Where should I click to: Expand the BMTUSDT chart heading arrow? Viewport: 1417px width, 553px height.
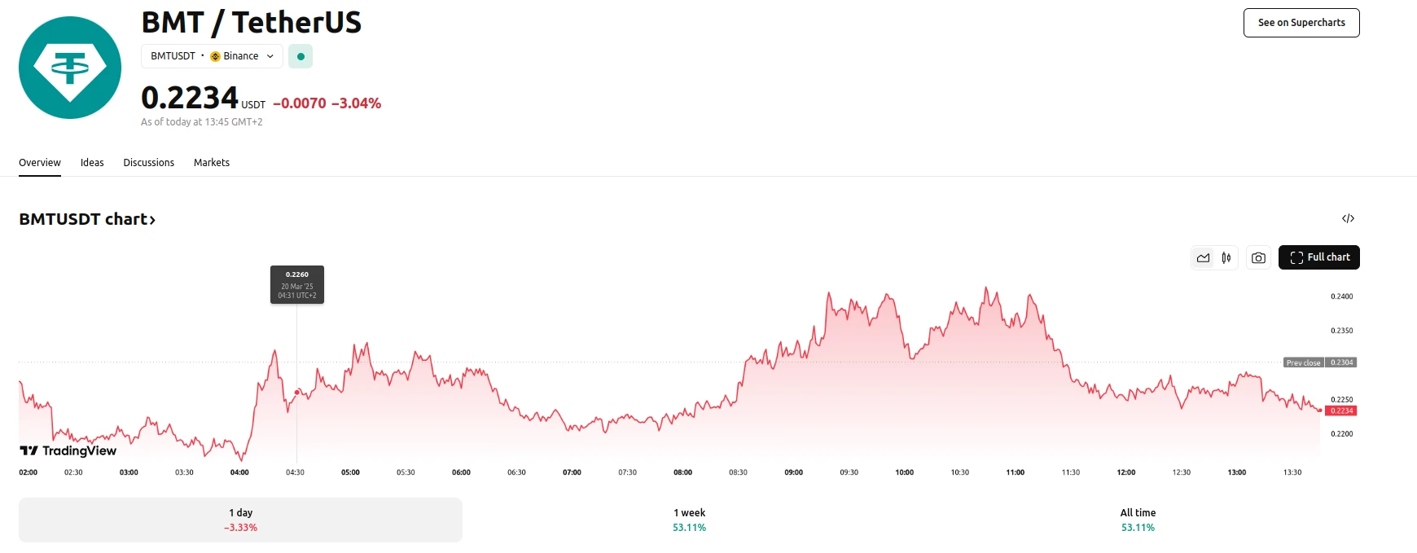click(152, 220)
